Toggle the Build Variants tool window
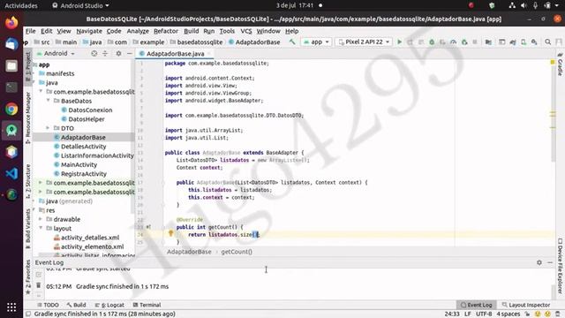This screenshot has height=318, width=565. click(27, 229)
